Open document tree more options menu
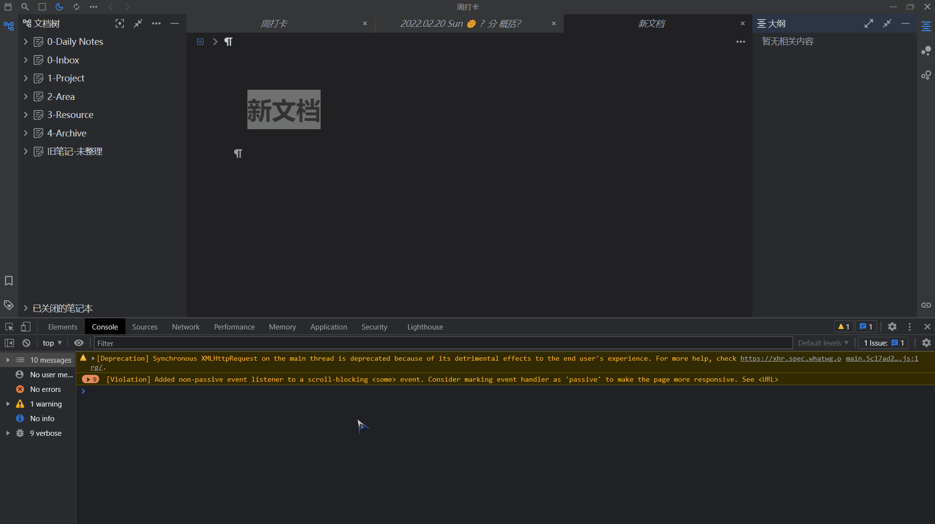The image size is (935, 524). click(x=156, y=23)
